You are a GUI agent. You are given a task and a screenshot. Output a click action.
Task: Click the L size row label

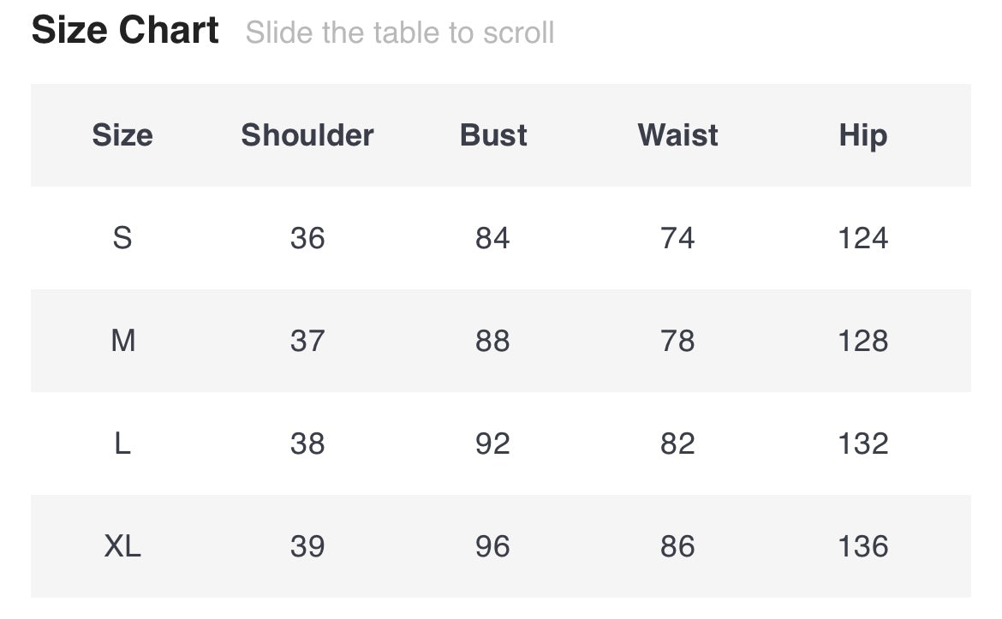click(122, 443)
